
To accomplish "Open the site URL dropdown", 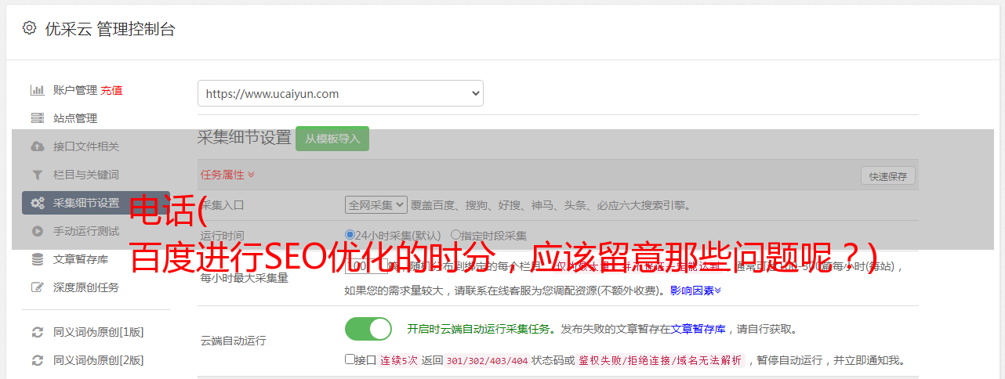I will [340, 93].
